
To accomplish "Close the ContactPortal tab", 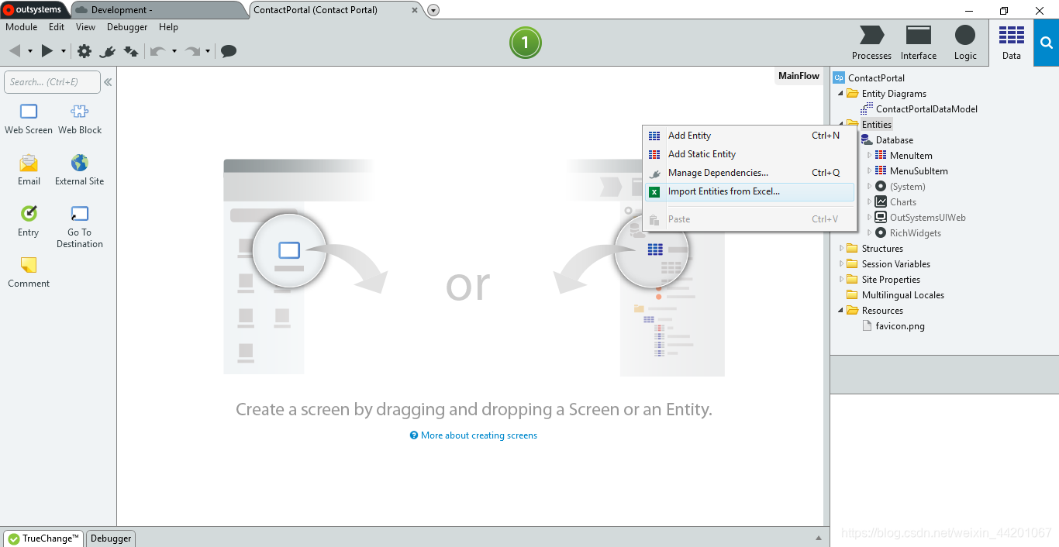I will click(x=415, y=10).
